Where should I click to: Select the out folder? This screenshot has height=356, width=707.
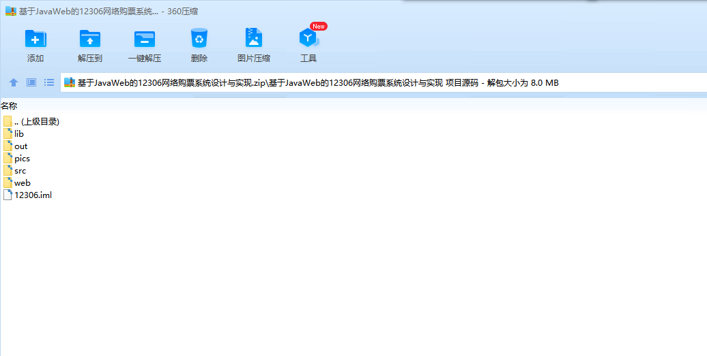(15, 146)
